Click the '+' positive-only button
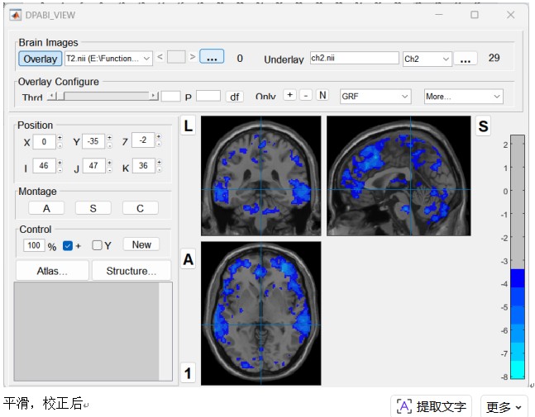Screen dimensions: 535x417 [x=289, y=95]
